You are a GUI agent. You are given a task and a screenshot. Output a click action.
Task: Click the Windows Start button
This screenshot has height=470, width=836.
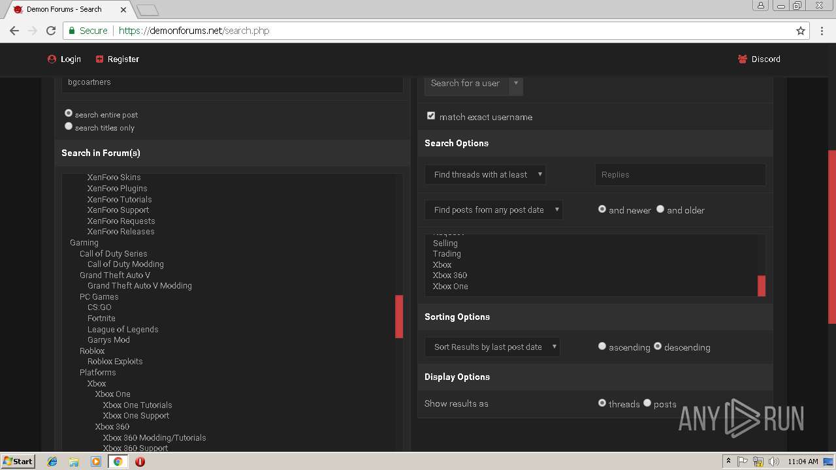click(x=18, y=461)
